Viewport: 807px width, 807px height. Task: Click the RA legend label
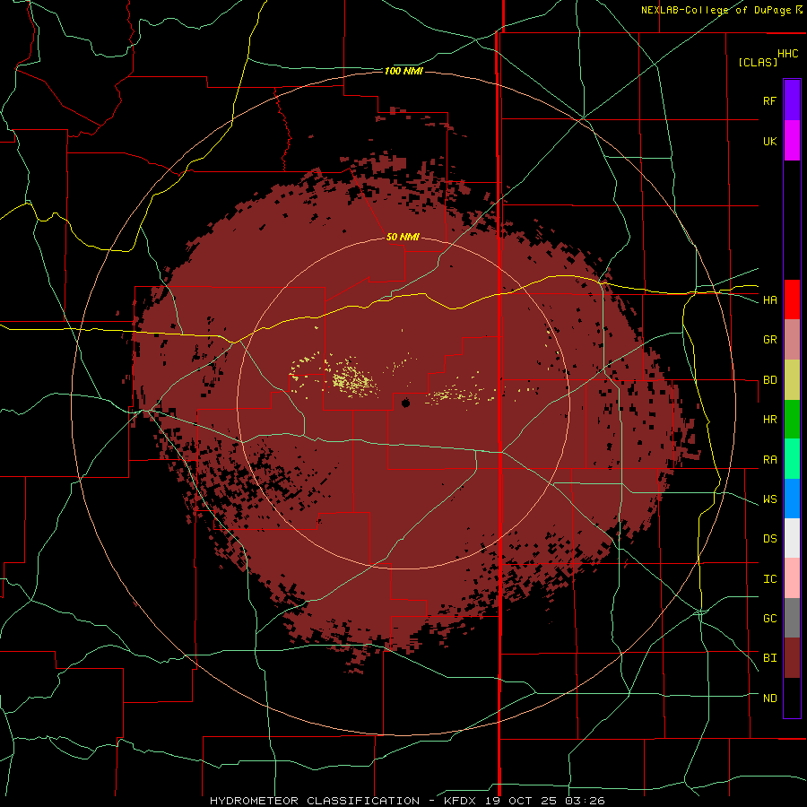pyautogui.click(x=769, y=460)
